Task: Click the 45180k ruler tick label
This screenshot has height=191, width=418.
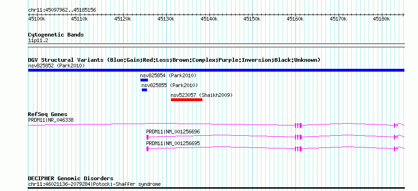Action: [382, 19]
